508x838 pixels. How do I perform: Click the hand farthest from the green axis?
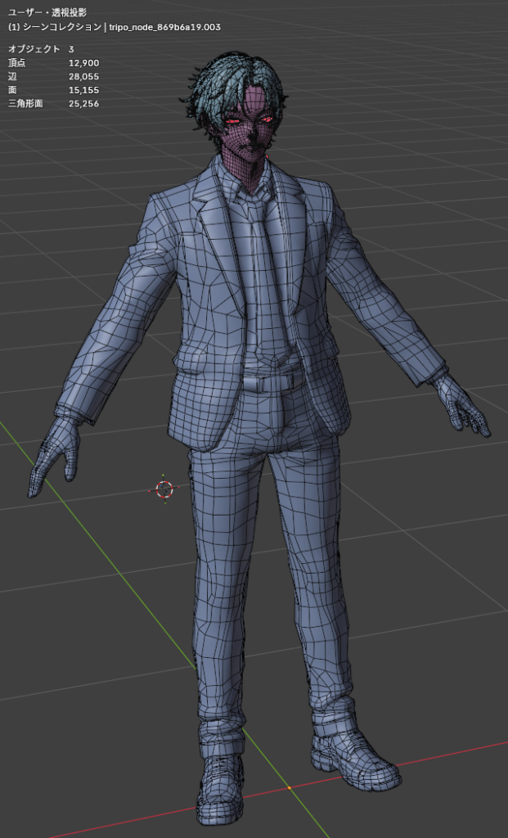pyautogui.click(x=463, y=405)
